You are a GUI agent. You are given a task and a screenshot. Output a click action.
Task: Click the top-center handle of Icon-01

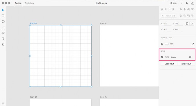[61, 25]
